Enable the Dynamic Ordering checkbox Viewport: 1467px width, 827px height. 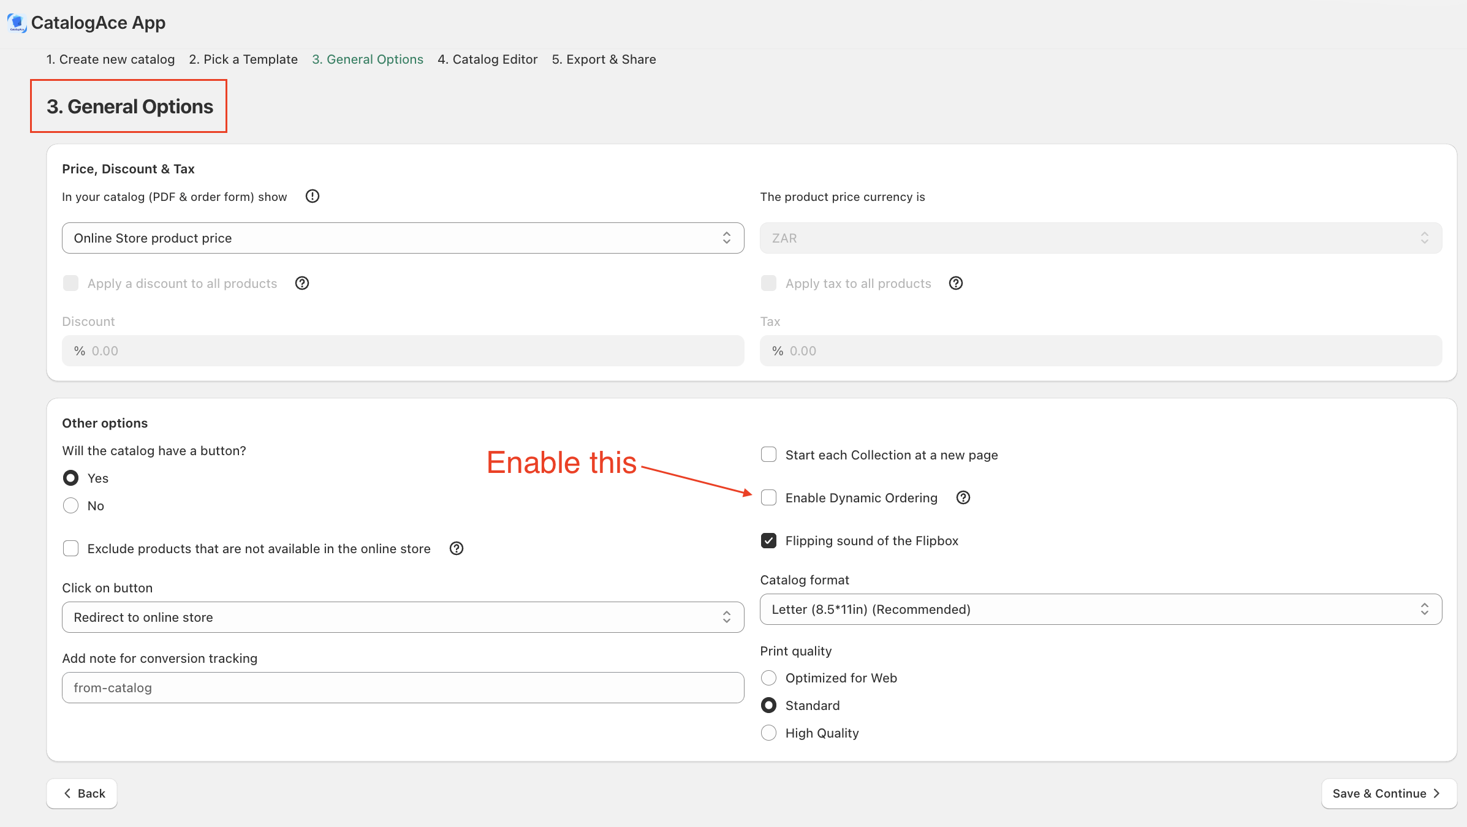pos(768,497)
